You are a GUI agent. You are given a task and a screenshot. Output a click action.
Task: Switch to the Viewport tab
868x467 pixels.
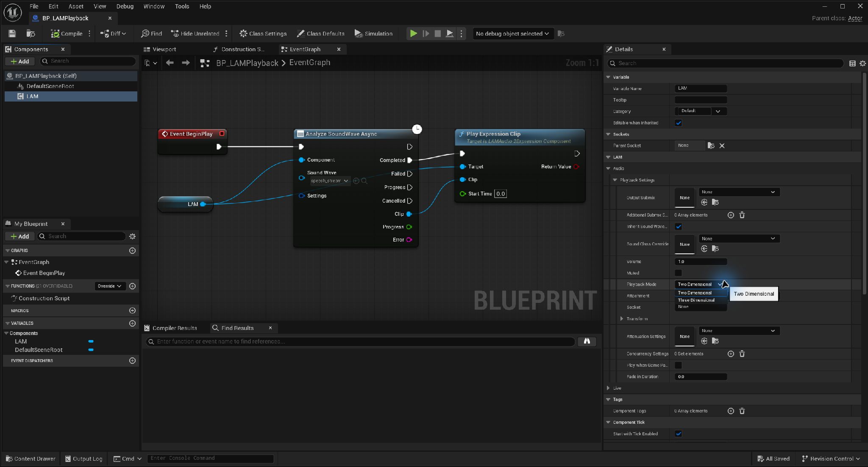point(160,49)
